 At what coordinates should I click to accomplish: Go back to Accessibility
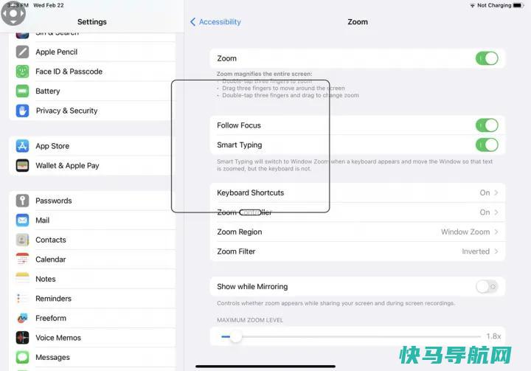pyautogui.click(x=215, y=21)
